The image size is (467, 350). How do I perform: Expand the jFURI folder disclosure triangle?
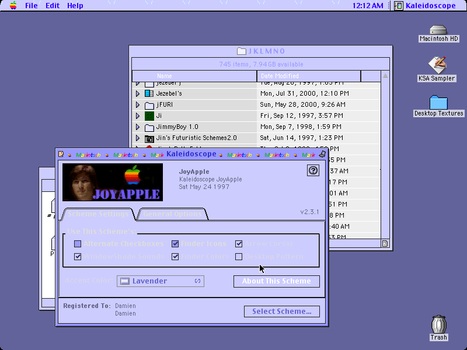138,105
